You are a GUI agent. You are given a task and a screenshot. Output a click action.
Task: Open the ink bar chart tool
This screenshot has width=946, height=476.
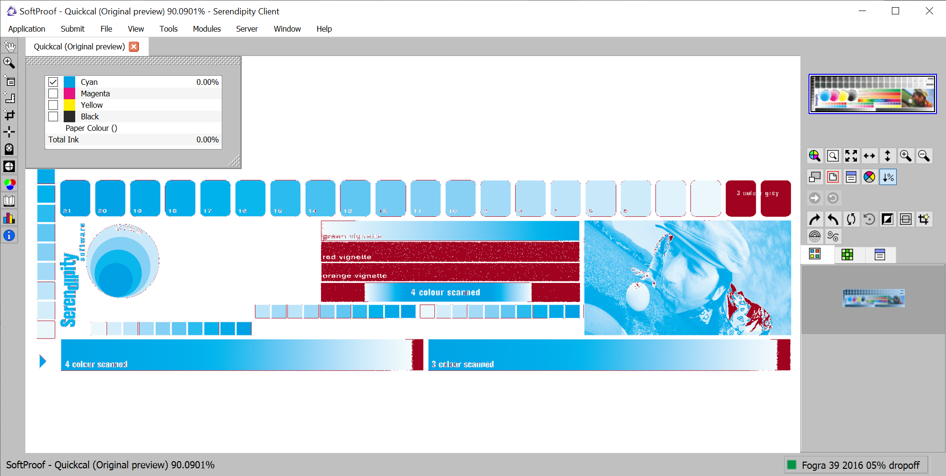coord(9,218)
